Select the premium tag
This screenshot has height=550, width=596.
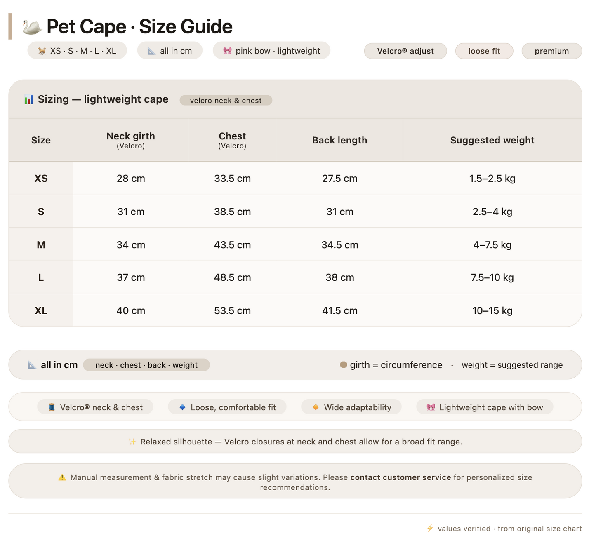[x=552, y=51]
